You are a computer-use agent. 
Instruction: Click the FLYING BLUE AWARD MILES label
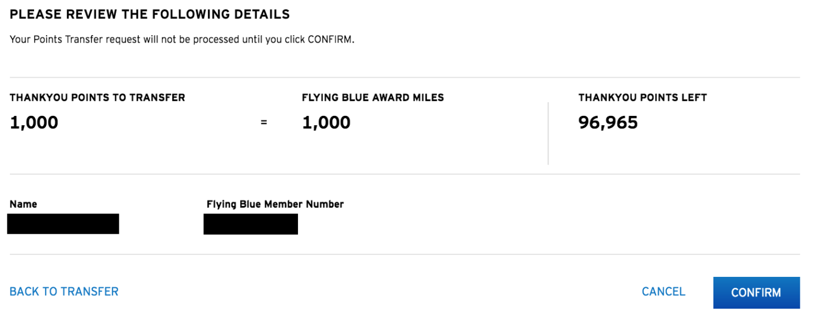tap(373, 98)
